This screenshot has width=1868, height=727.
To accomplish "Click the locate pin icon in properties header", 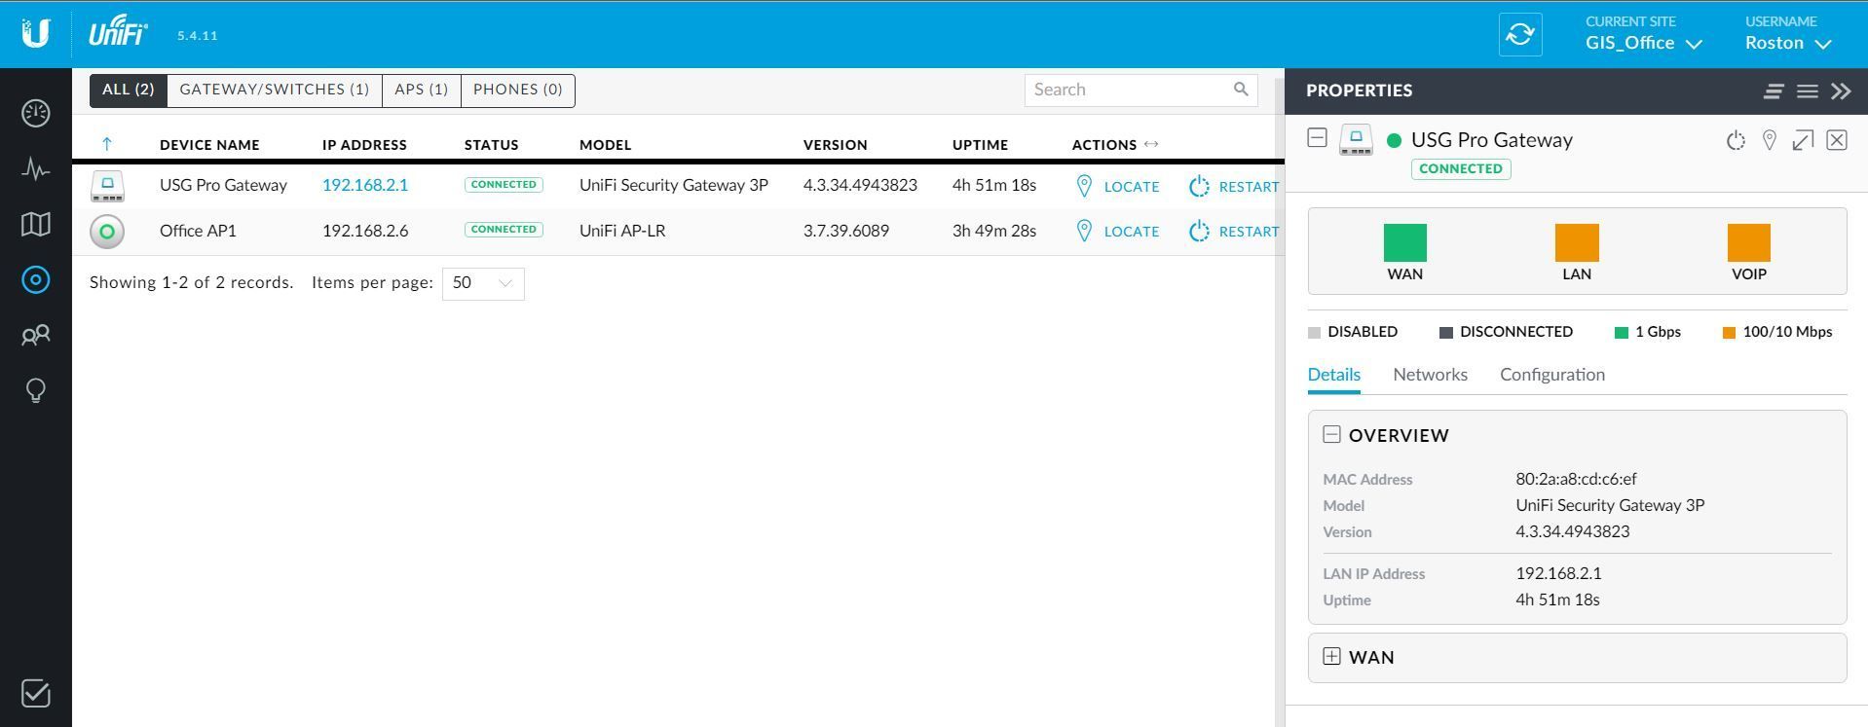I will (x=1770, y=141).
